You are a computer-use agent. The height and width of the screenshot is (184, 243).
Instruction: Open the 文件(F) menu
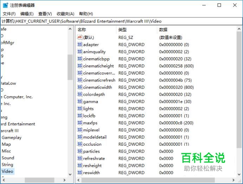point(9,14)
